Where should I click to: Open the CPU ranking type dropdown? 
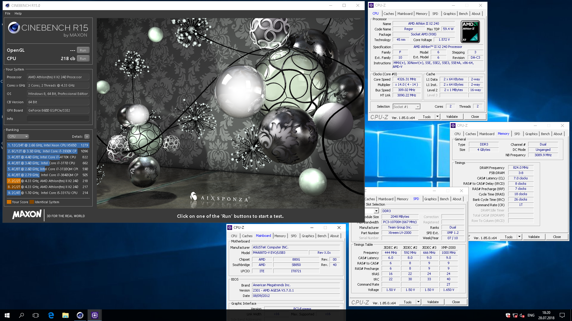(18, 137)
